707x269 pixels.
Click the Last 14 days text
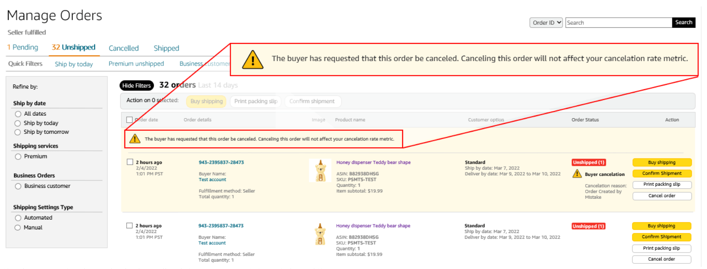(x=218, y=85)
